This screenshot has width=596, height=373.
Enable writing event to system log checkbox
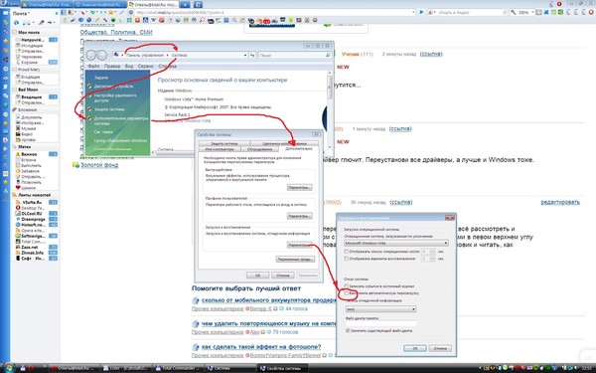pos(347,285)
